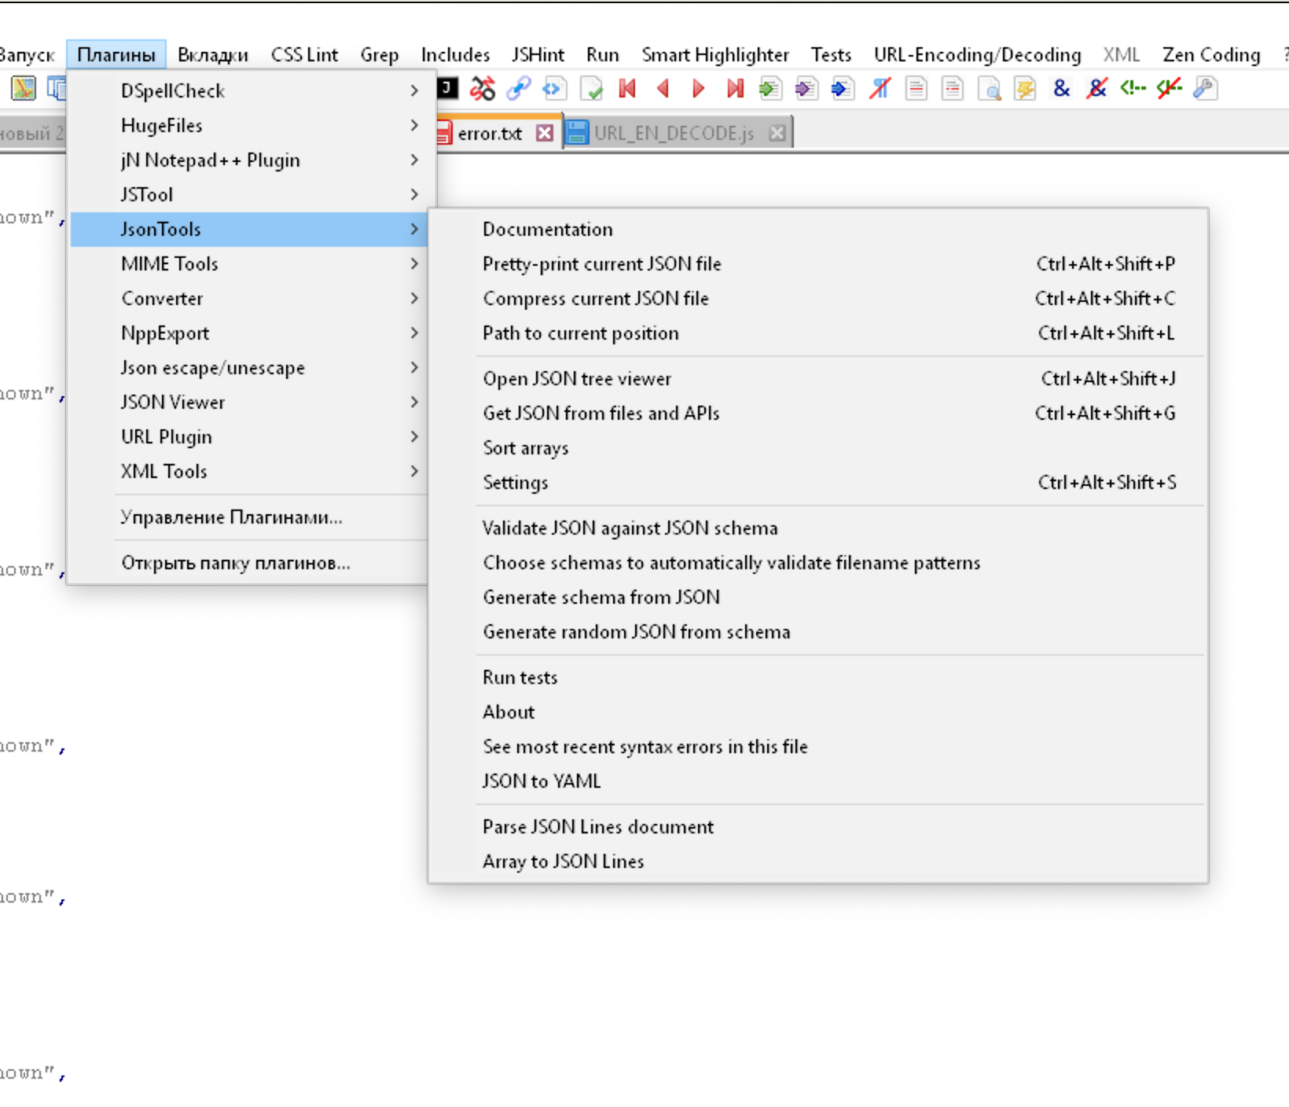Close the error.txt tab

click(545, 133)
